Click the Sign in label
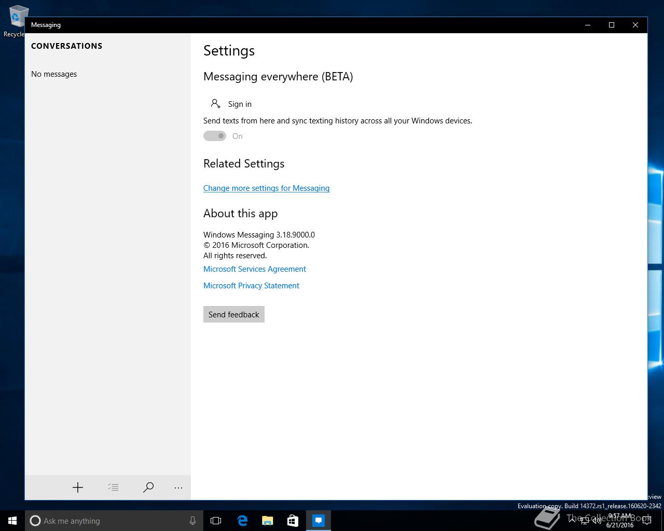664x531 pixels. click(x=240, y=104)
